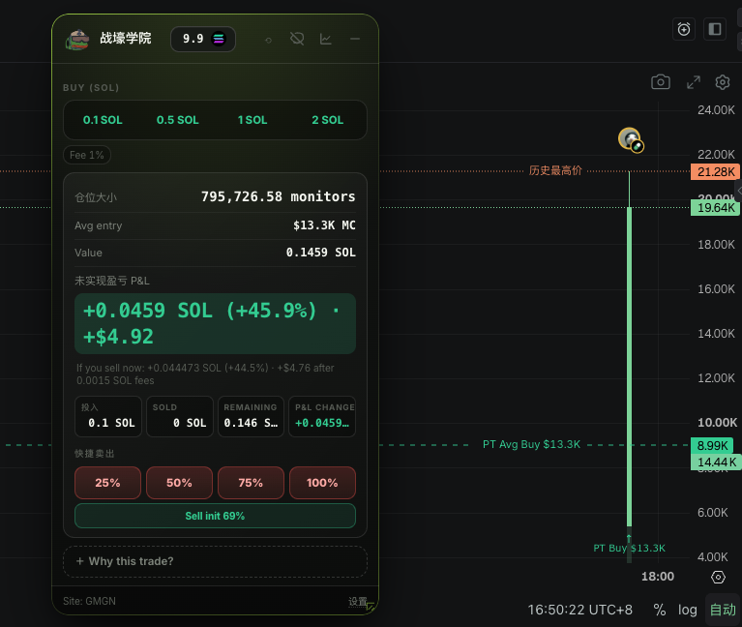Click the If you sell now fee note
The image size is (742, 627).
[205, 373]
